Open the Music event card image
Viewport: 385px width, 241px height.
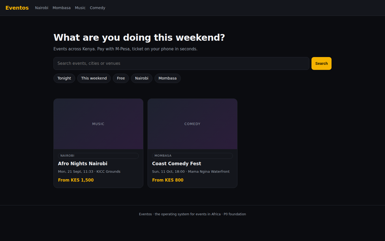(x=98, y=124)
